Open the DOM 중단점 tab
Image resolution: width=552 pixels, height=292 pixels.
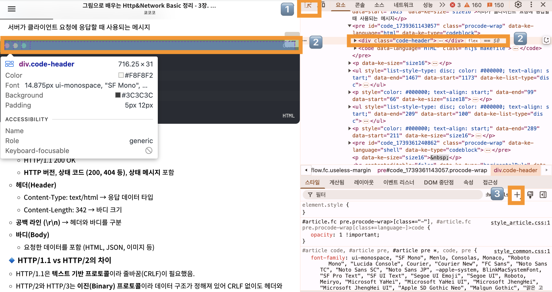click(439, 182)
